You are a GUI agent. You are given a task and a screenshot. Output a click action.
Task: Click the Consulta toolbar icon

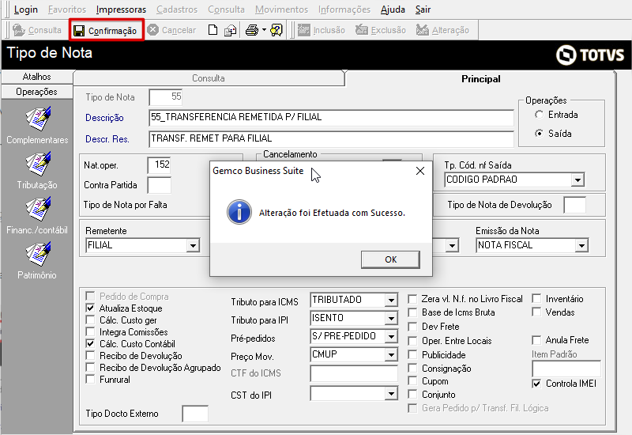pos(19,30)
